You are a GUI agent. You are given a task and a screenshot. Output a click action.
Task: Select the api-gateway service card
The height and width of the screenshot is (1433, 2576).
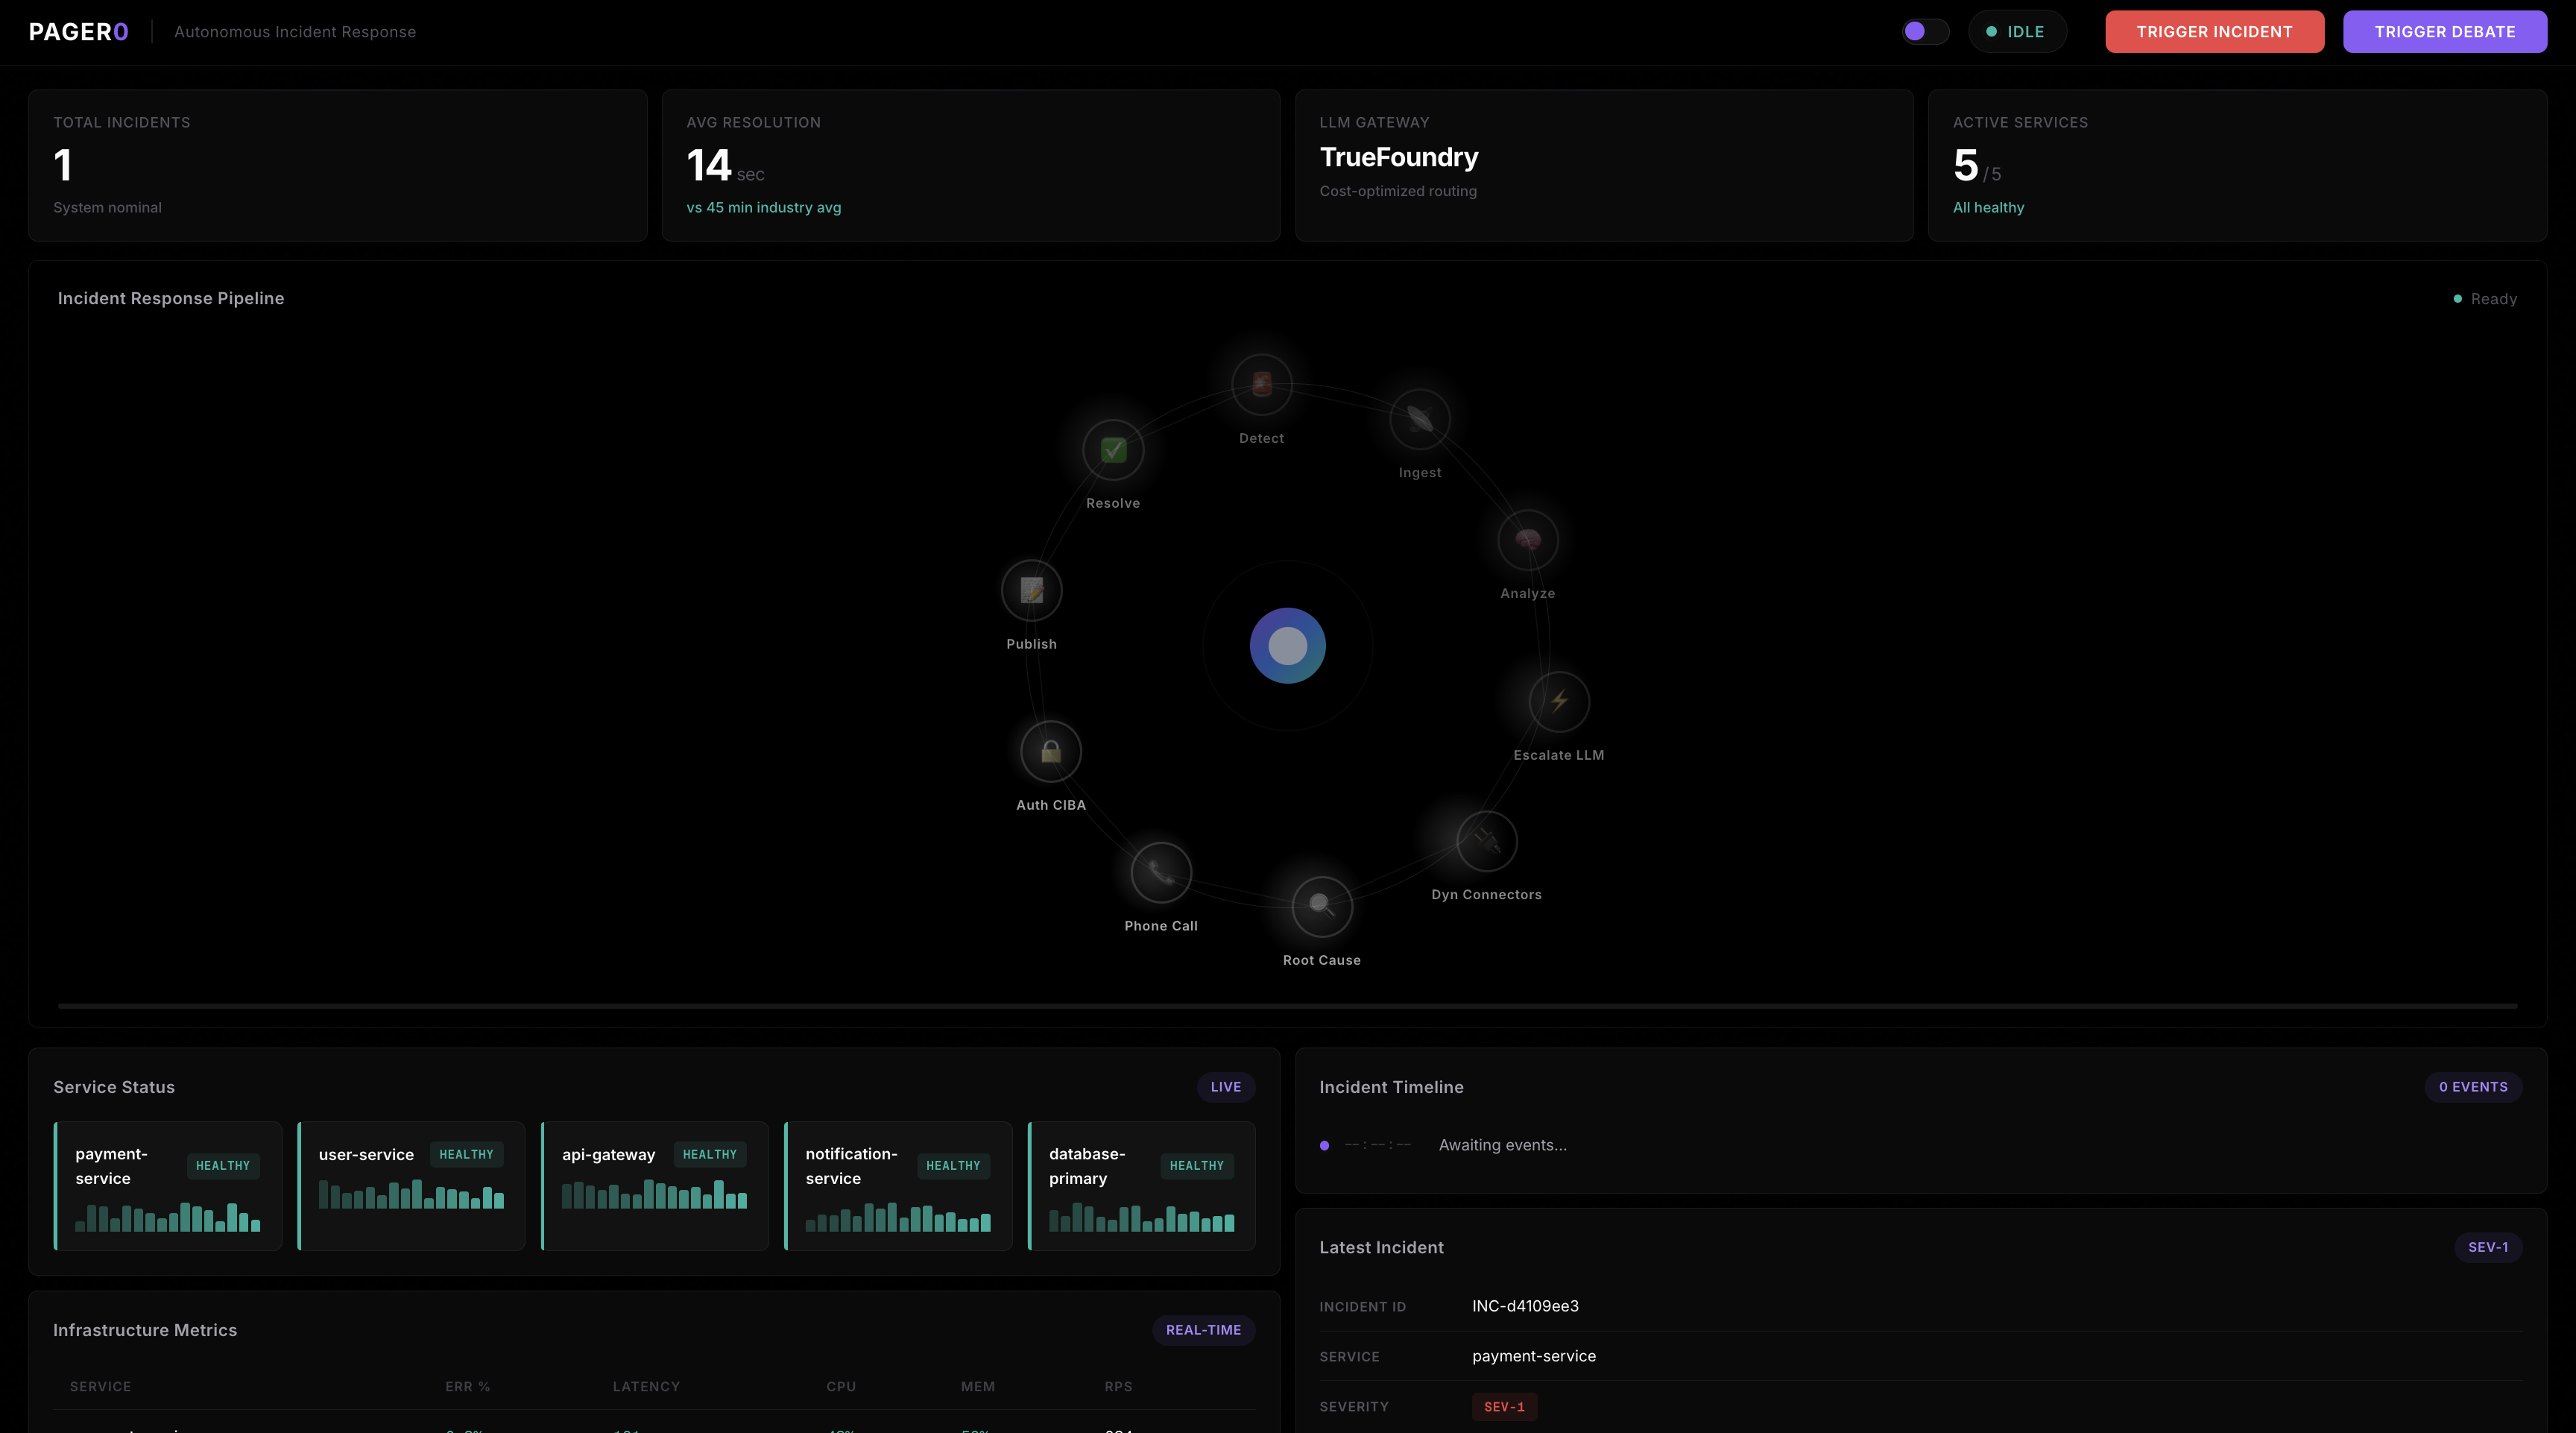tap(654, 1186)
